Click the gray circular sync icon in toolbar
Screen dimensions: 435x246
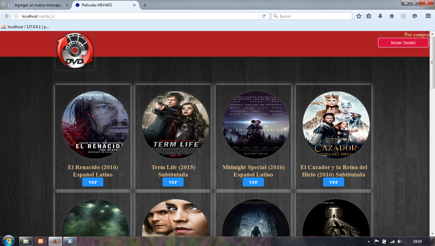[x=403, y=16]
